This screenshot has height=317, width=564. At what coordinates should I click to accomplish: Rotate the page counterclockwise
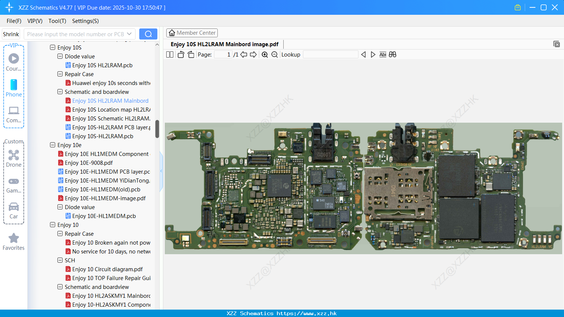click(181, 54)
